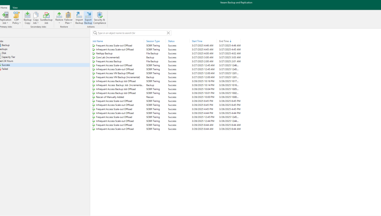
Task: Click the Rescan session type cell
Action: [x=150, y=97]
